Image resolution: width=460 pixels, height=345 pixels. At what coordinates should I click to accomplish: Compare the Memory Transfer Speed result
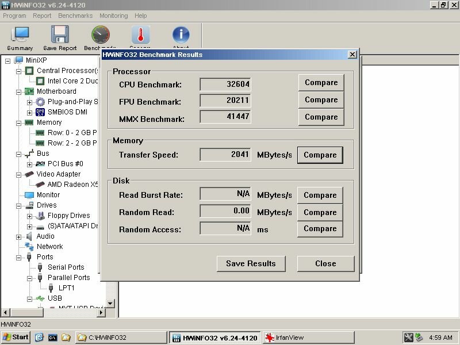(320, 155)
